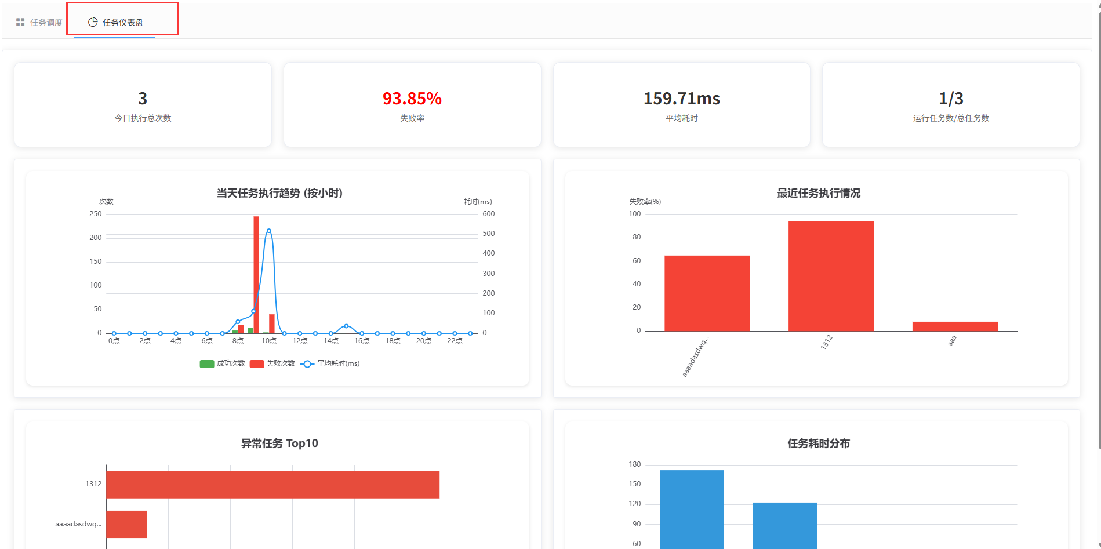Screen dimensions: 1101x549
Task: Click the grid icon beside 任务调度
Action: pyautogui.click(x=20, y=23)
